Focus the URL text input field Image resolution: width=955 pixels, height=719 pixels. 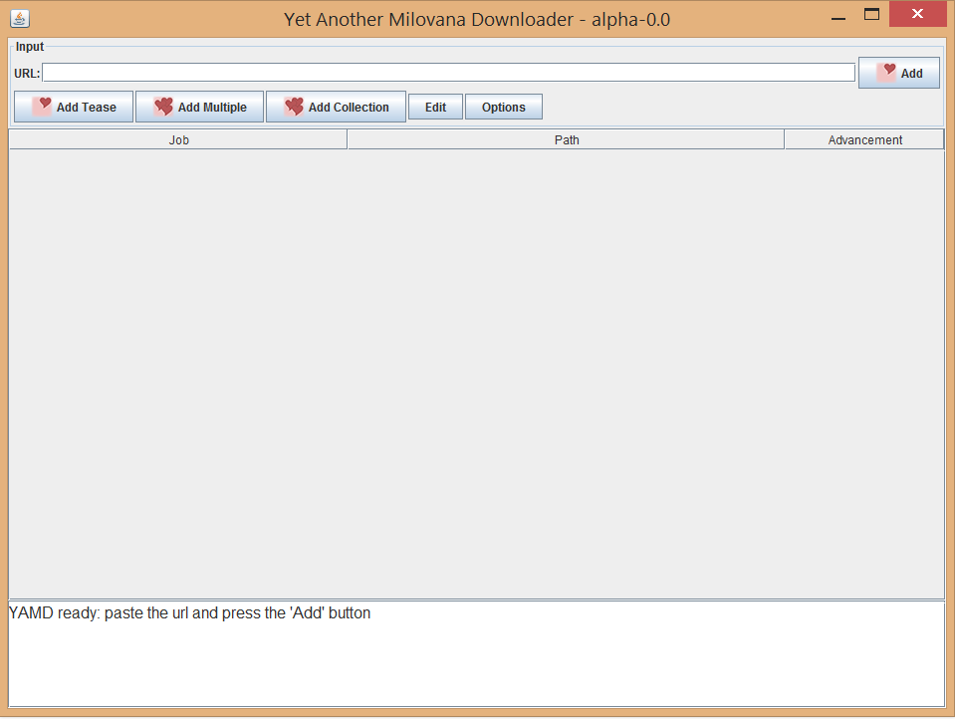pyautogui.click(x=449, y=73)
